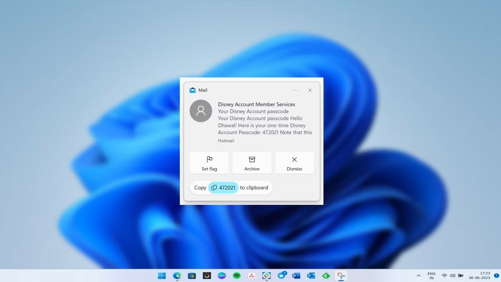This screenshot has height=282, width=501.
Task: Open the ENG IN language switcher
Action: click(x=431, y=276)
